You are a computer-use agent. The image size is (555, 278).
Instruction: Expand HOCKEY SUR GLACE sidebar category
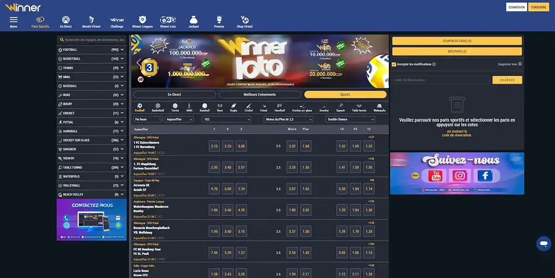92,140
